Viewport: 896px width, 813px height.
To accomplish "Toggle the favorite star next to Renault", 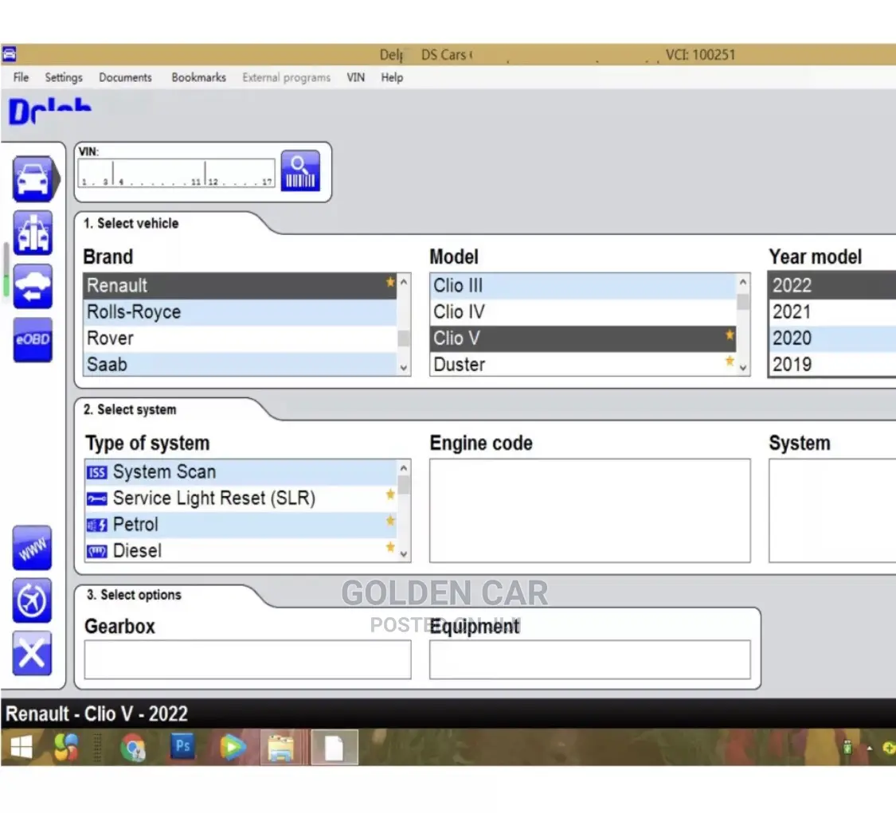I will click(x=389, y=281).
